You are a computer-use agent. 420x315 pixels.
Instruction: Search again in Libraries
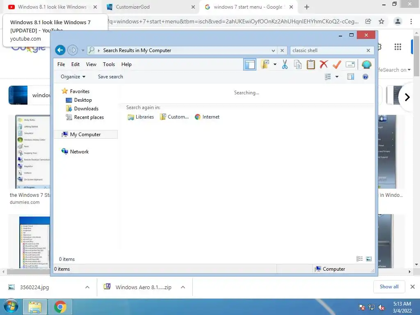(x=141, y=117)
